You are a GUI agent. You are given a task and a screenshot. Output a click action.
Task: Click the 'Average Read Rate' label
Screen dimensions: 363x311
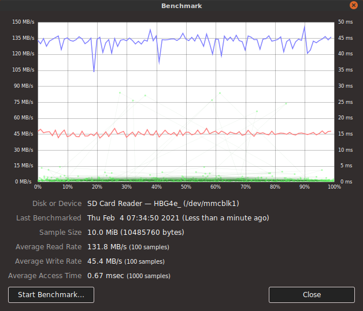tap(49, 247)
